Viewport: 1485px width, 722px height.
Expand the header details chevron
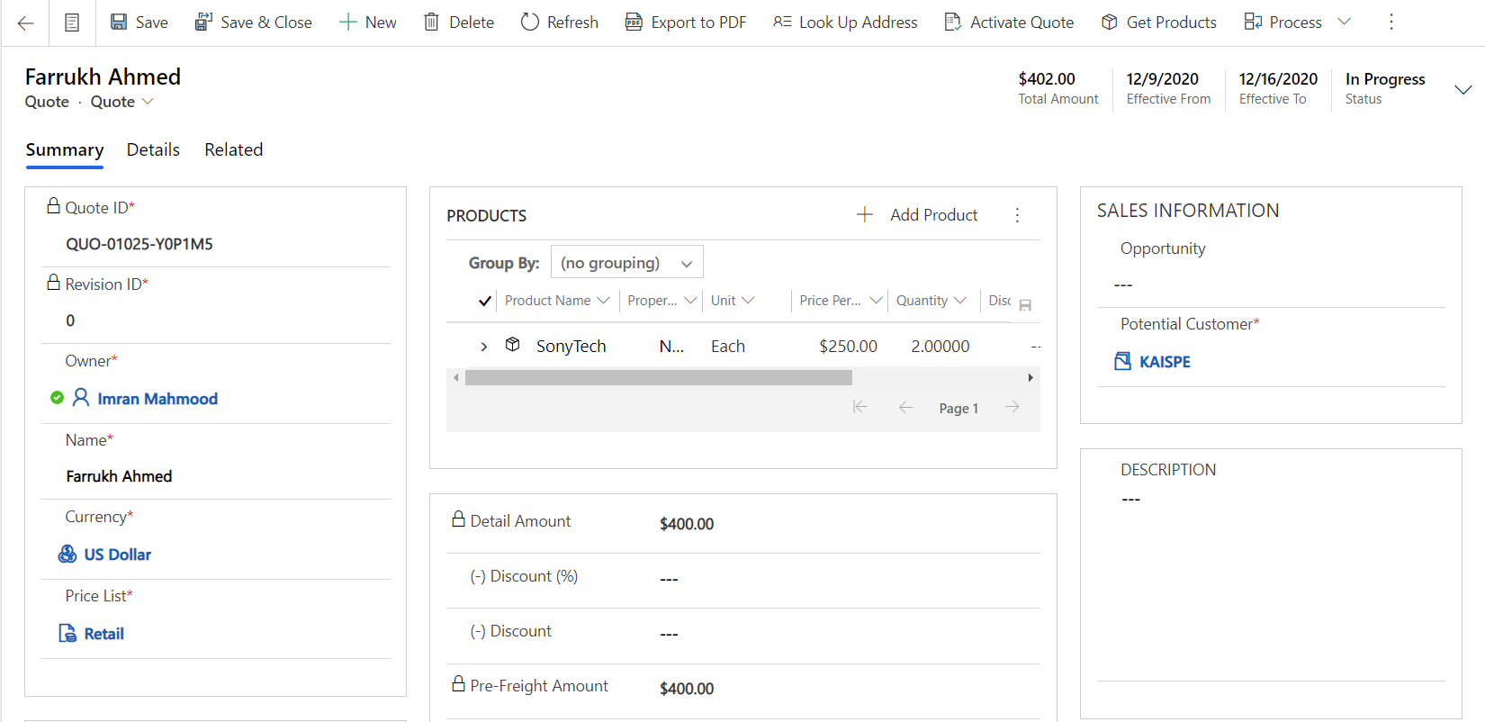tap(1462, 89)
